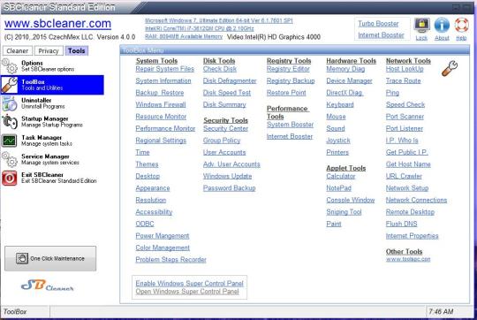477x320 pixels.
Task: Open Calculator applet
Action: 341,176
